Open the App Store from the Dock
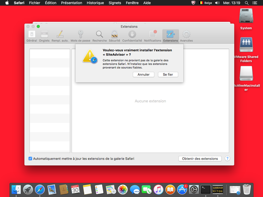263x197 pixels. (182, 190)
